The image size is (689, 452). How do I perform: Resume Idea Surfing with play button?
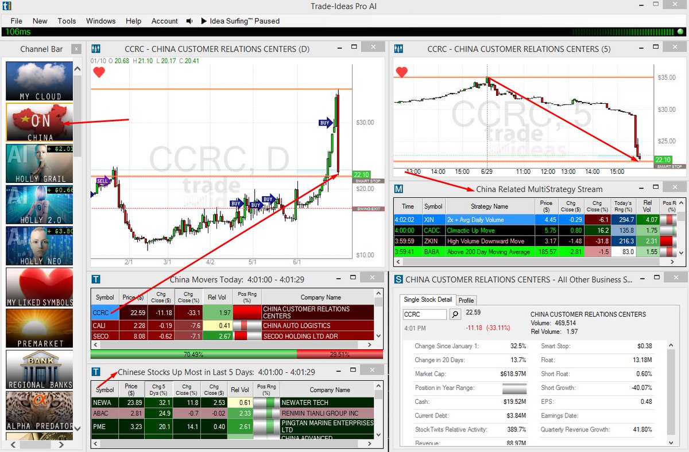tap(204, 21)
